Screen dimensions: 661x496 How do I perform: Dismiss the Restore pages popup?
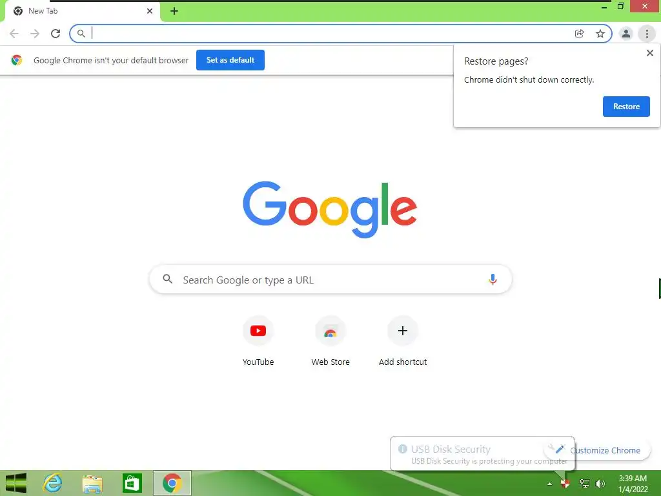649,53
